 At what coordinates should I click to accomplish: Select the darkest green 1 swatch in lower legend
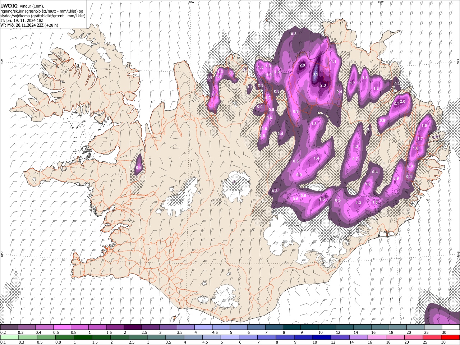click(x=83, y=337)
